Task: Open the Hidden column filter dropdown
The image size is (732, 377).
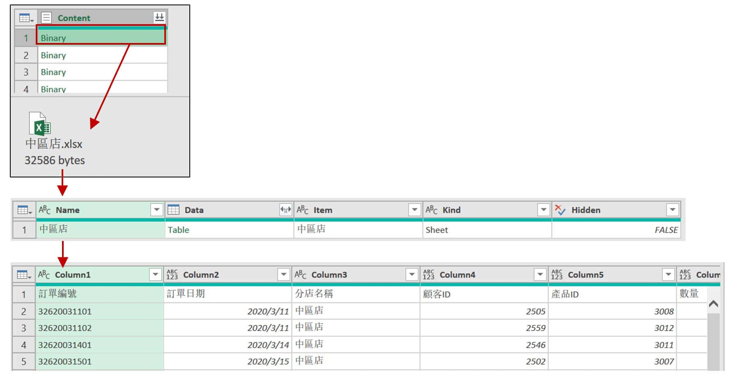Action: 672,210
